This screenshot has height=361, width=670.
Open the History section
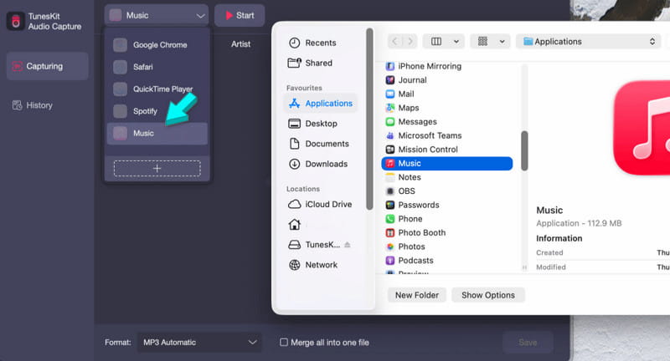(33, 105)
